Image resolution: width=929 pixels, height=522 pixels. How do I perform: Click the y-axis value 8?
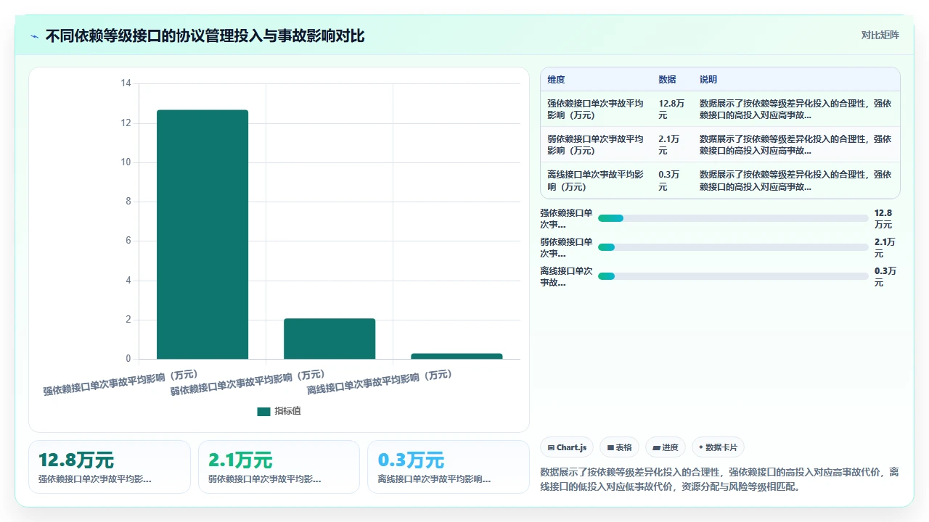(128, 202)
